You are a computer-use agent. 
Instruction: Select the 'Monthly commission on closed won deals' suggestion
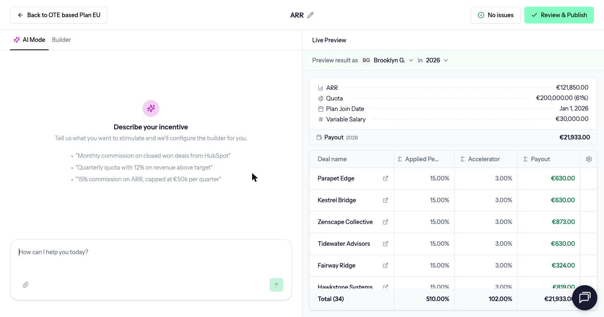(x=153, y=156)
